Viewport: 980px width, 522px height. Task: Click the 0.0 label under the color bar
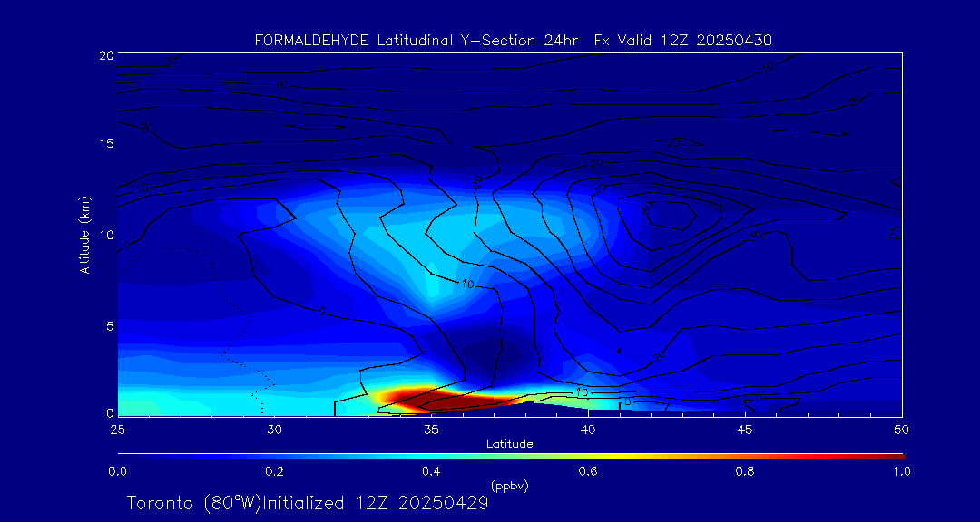117,471
